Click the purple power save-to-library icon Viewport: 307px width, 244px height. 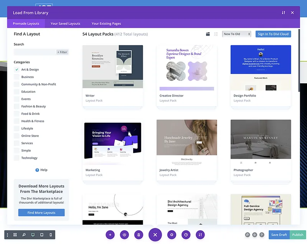pyautogui.click(x=124, y=235)
